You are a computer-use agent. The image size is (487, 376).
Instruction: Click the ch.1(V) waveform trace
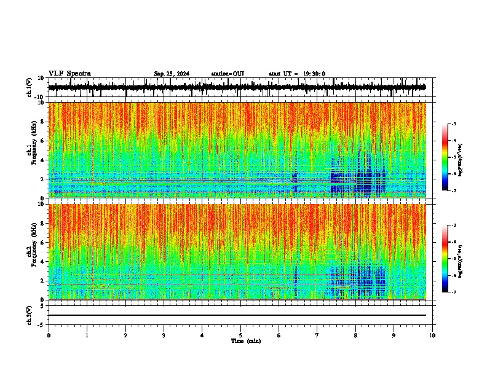[x=237, y=87]
